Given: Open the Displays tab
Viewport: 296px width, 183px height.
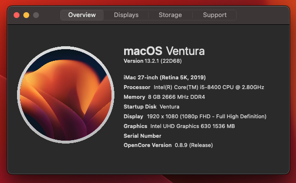Looking at the screenshot, I should [126, 15].
